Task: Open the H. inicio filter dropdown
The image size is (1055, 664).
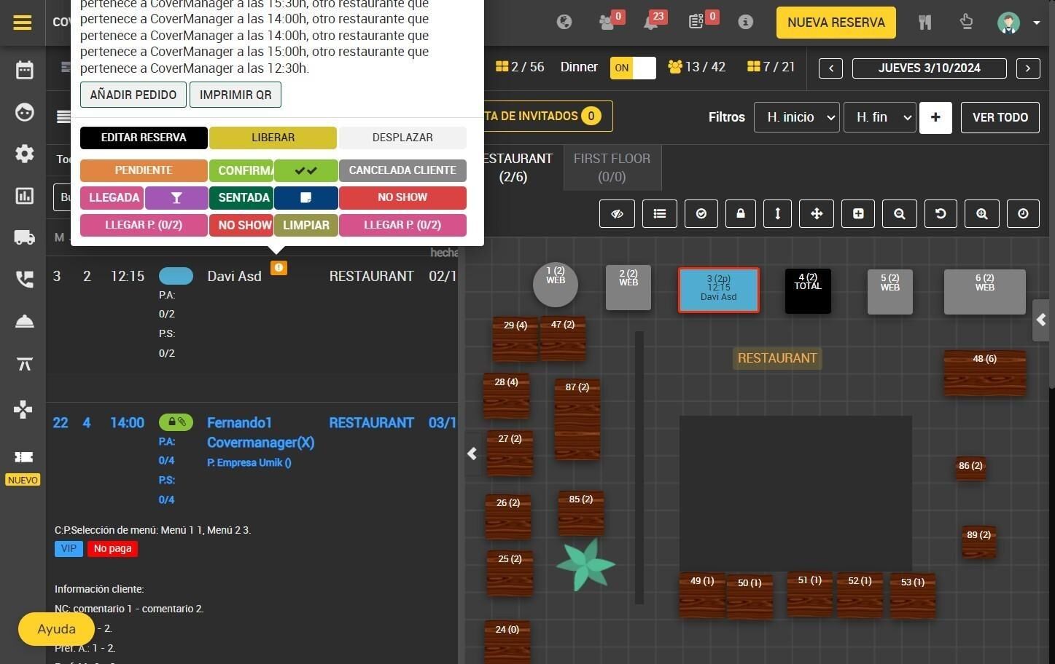Action: [797, 117]
